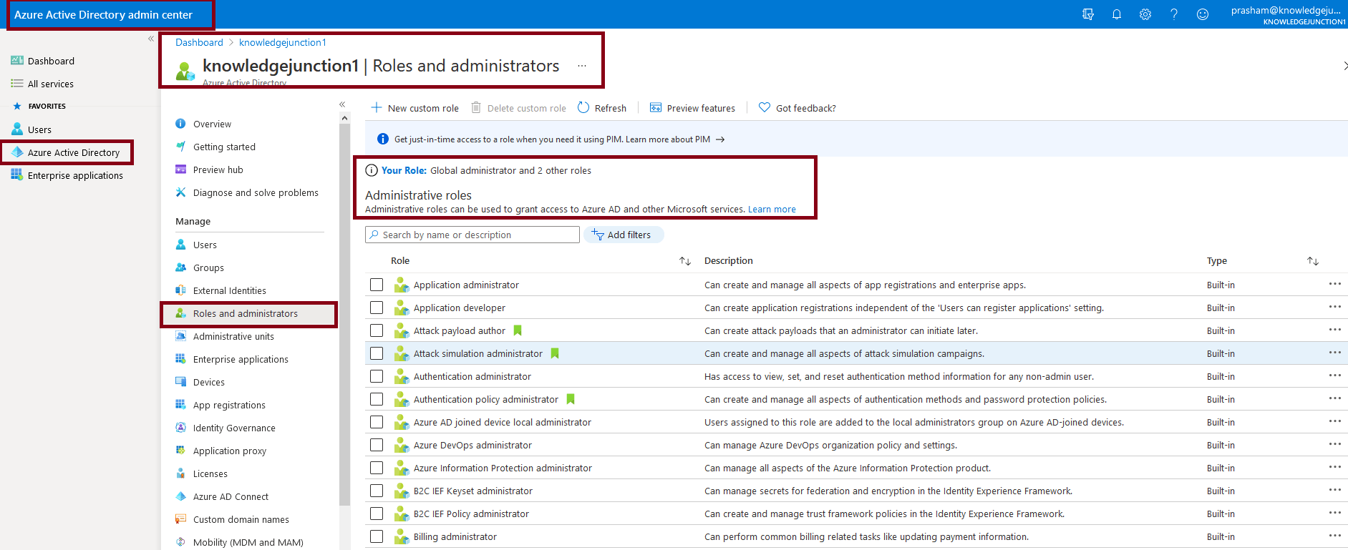1348x550 pixels.
Task: Collapse the left portal sidebar chevron
Action: 151,39
